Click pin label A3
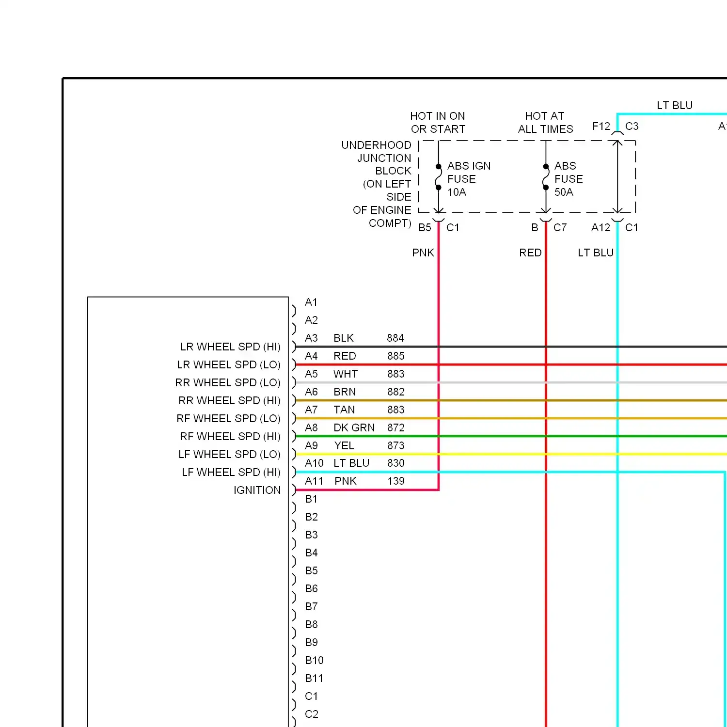The height and width of the screenshot is (727, 727). pos(311,338)
